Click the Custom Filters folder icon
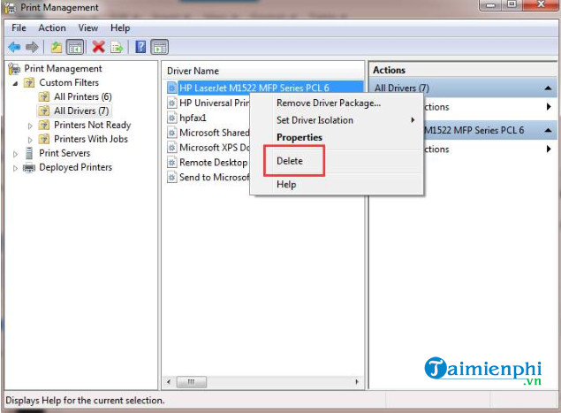Screen dimensions: 561x413 coord(29,83)
